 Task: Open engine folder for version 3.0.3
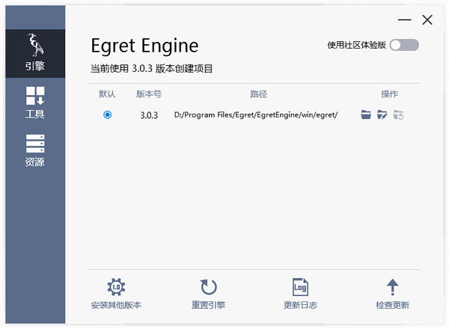tap(366, 114)
